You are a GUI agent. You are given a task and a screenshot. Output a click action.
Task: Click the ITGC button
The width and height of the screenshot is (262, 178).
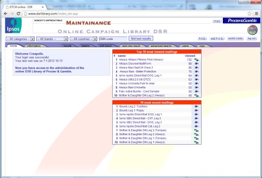point(217,21)
